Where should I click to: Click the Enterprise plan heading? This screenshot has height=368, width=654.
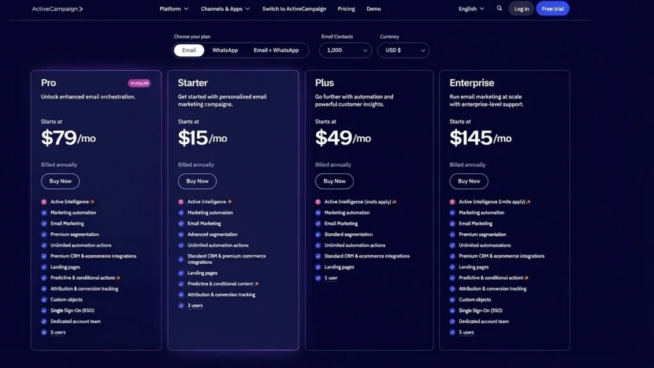click(x=472, y=82)
